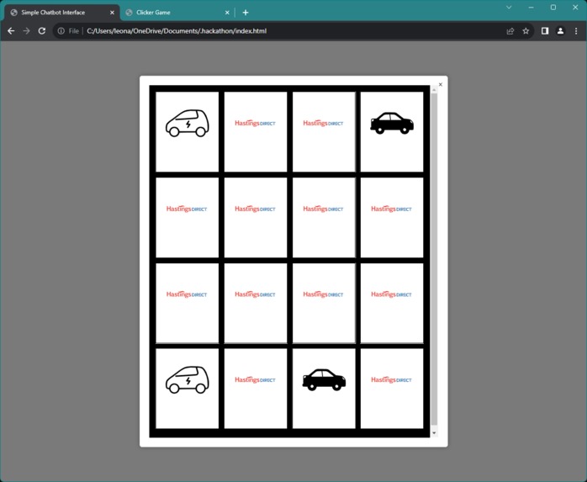
Task: Click the electric car card in the bottom row
Action: point(188,389)
